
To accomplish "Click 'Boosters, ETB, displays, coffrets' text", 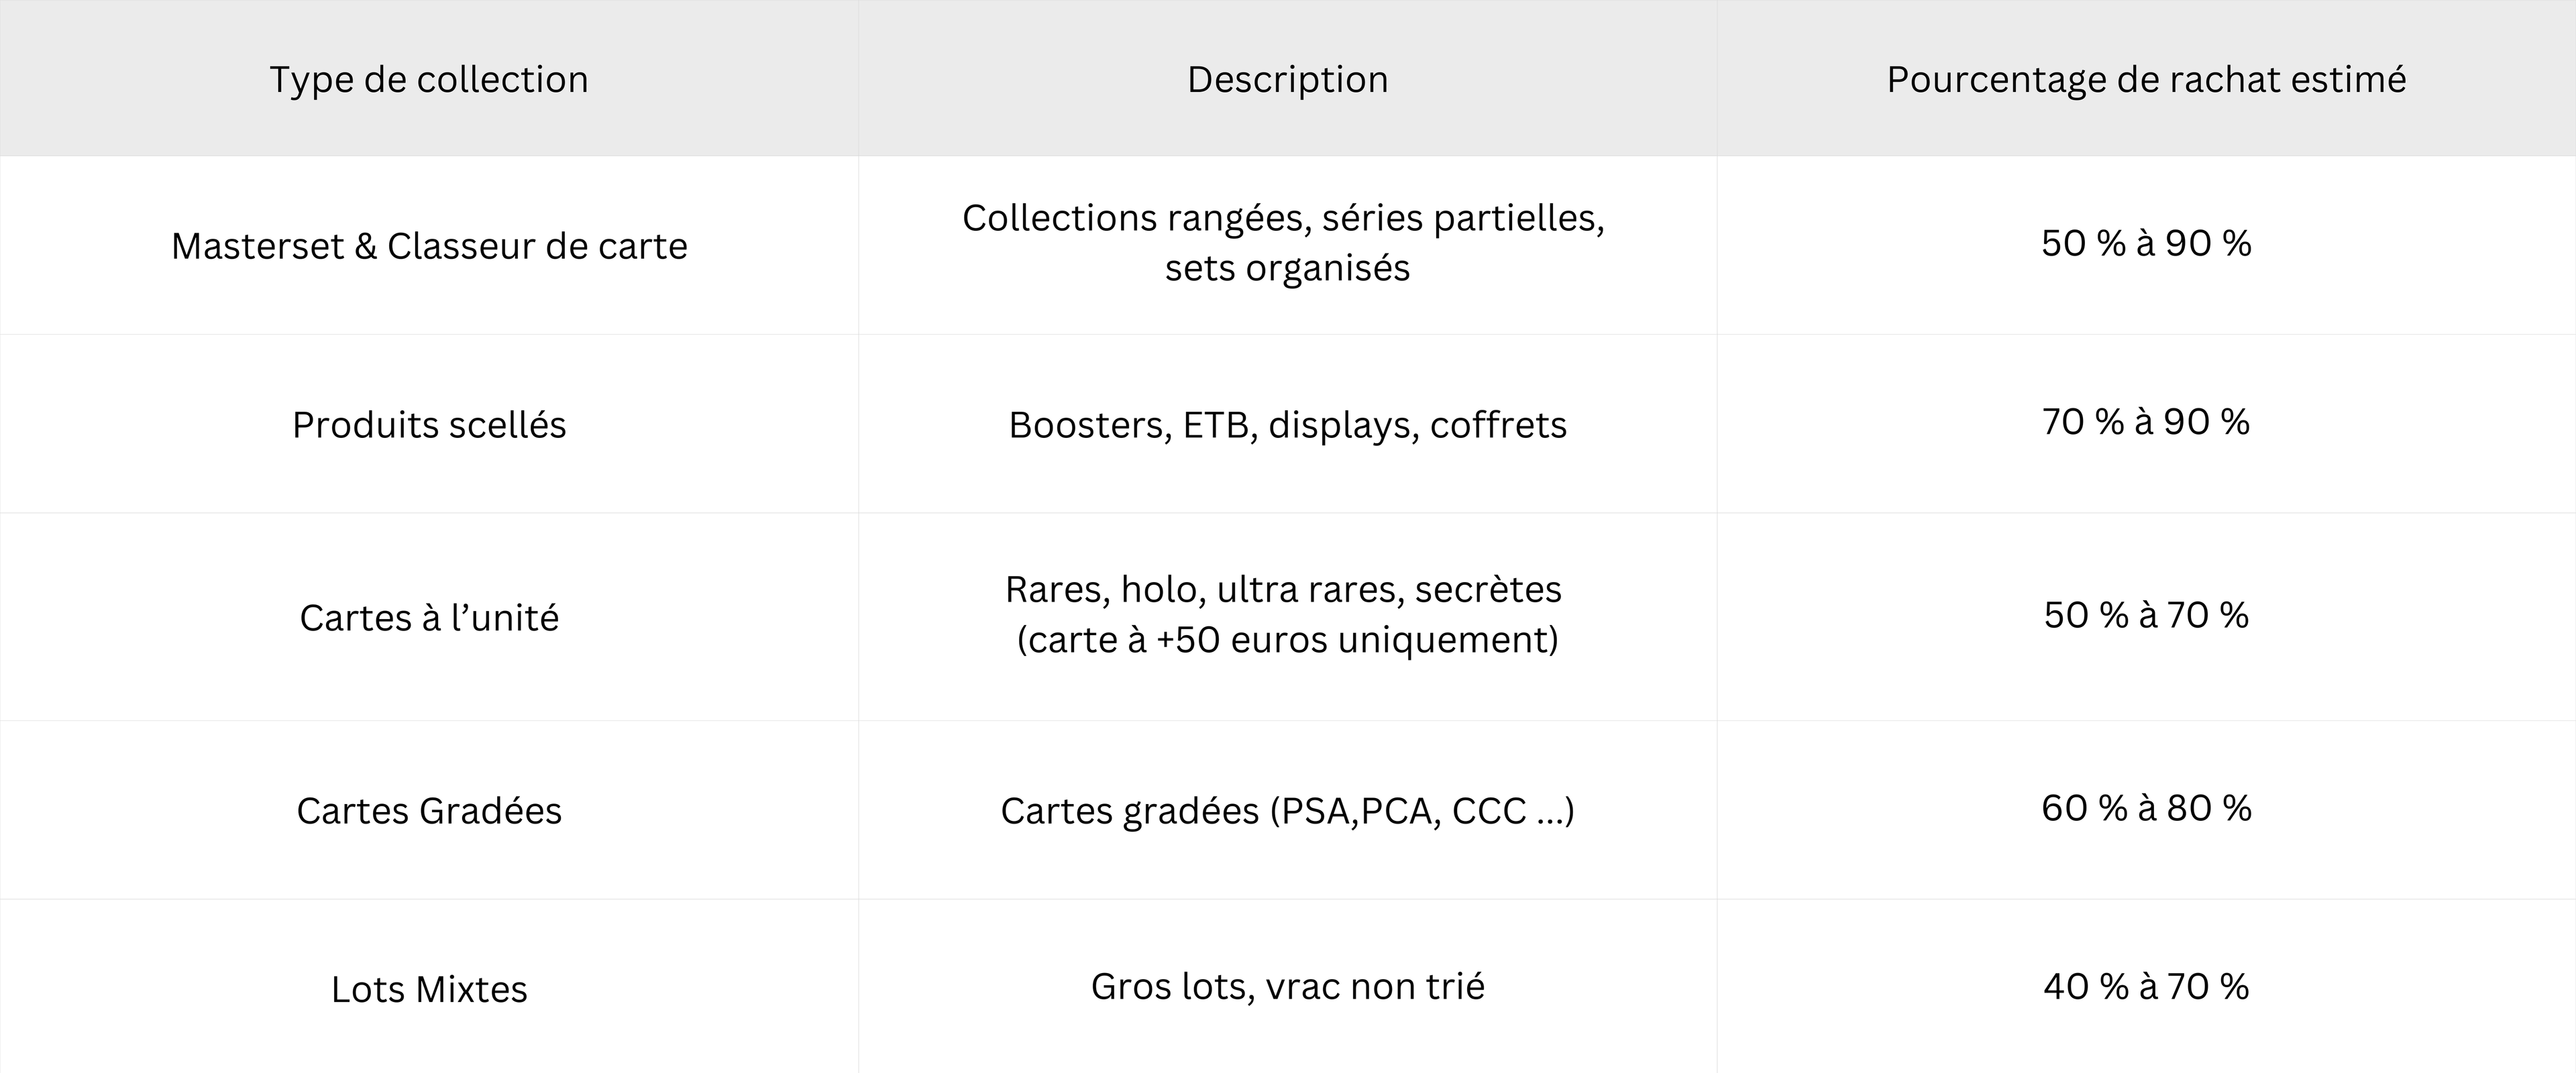I will click(1287, 425).
